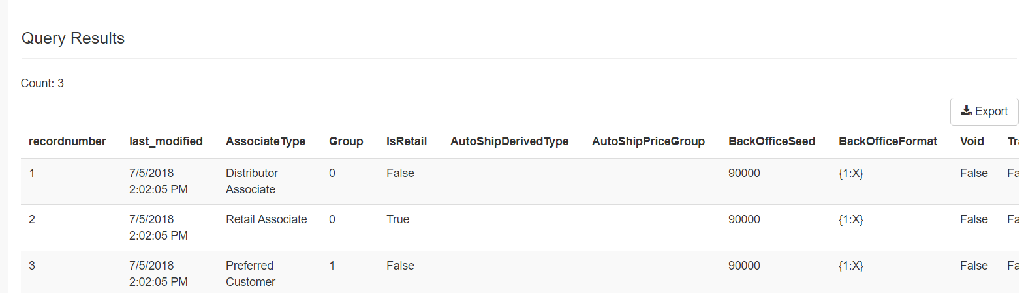Click the Export download button
1024x293 pixels.
click(x=984, y=111)
